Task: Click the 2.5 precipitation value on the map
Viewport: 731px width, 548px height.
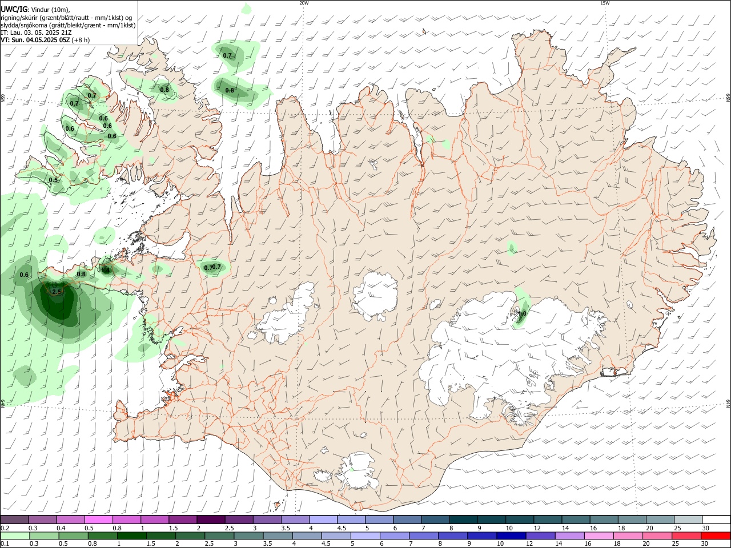Action: click(57, 292)
